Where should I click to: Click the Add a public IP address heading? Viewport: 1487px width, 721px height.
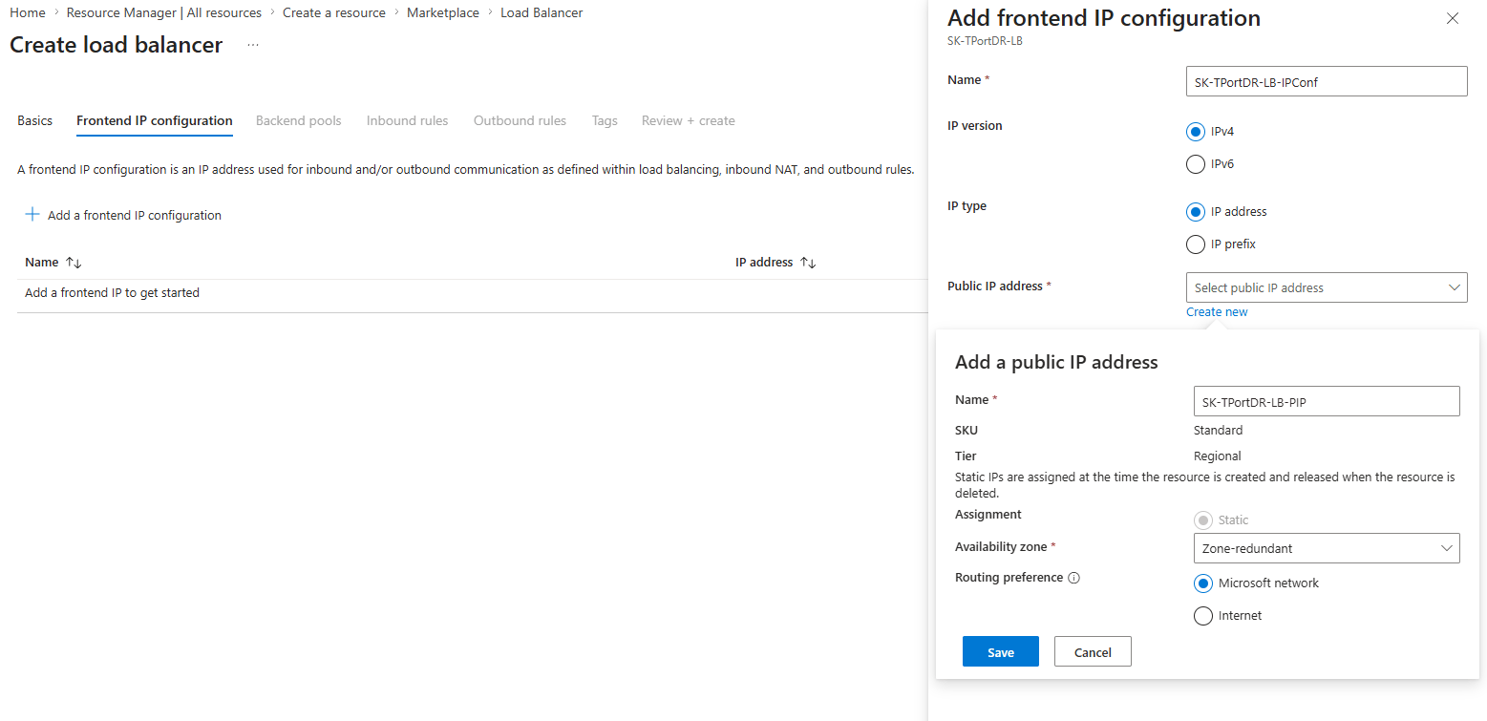(1056, 363)
